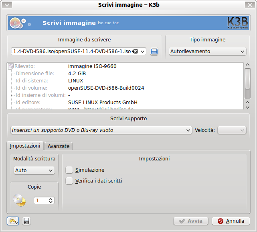
Task: Click the Annulla button
Action: 231,221
